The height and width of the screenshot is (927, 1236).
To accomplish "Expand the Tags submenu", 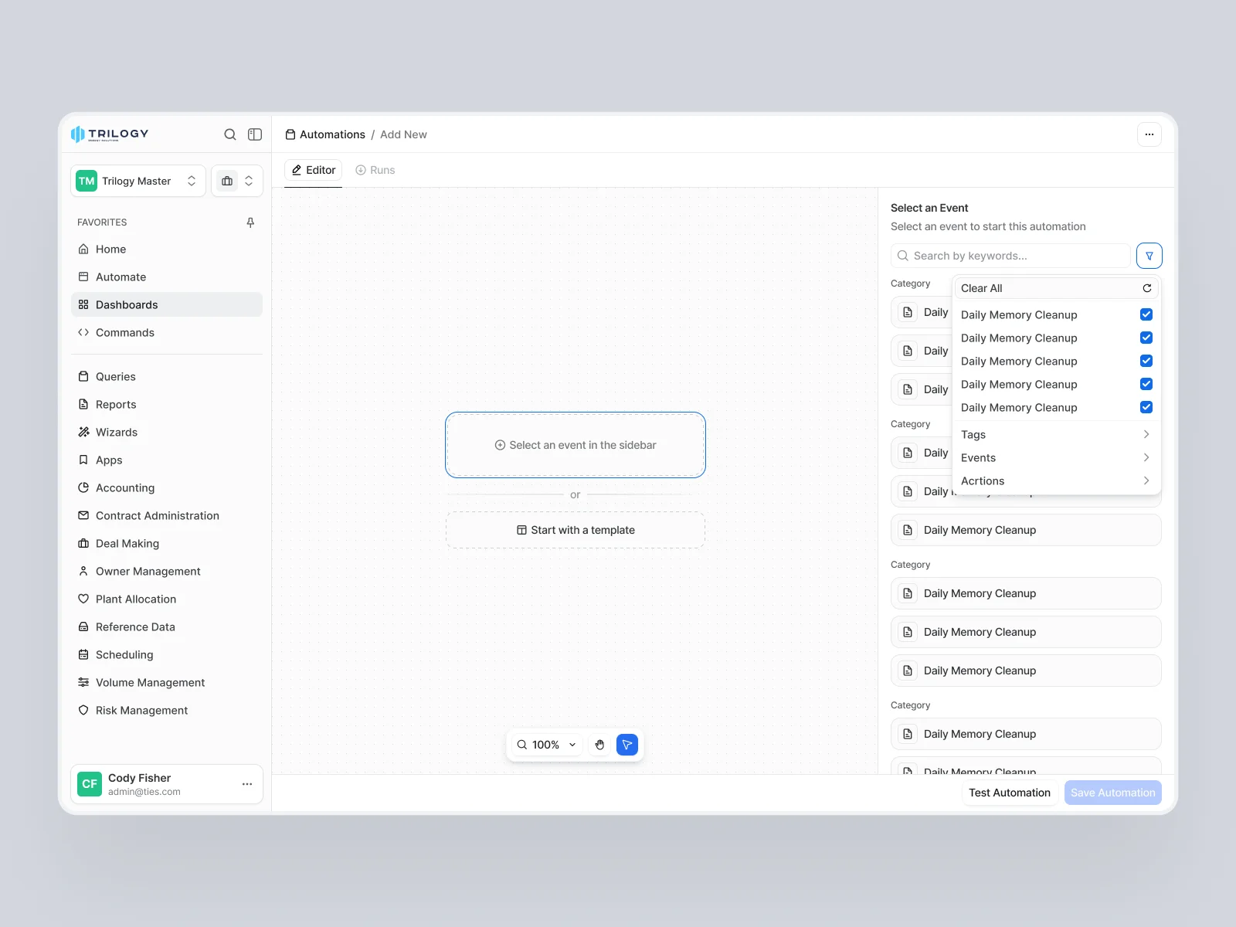I will [1055, 434].
